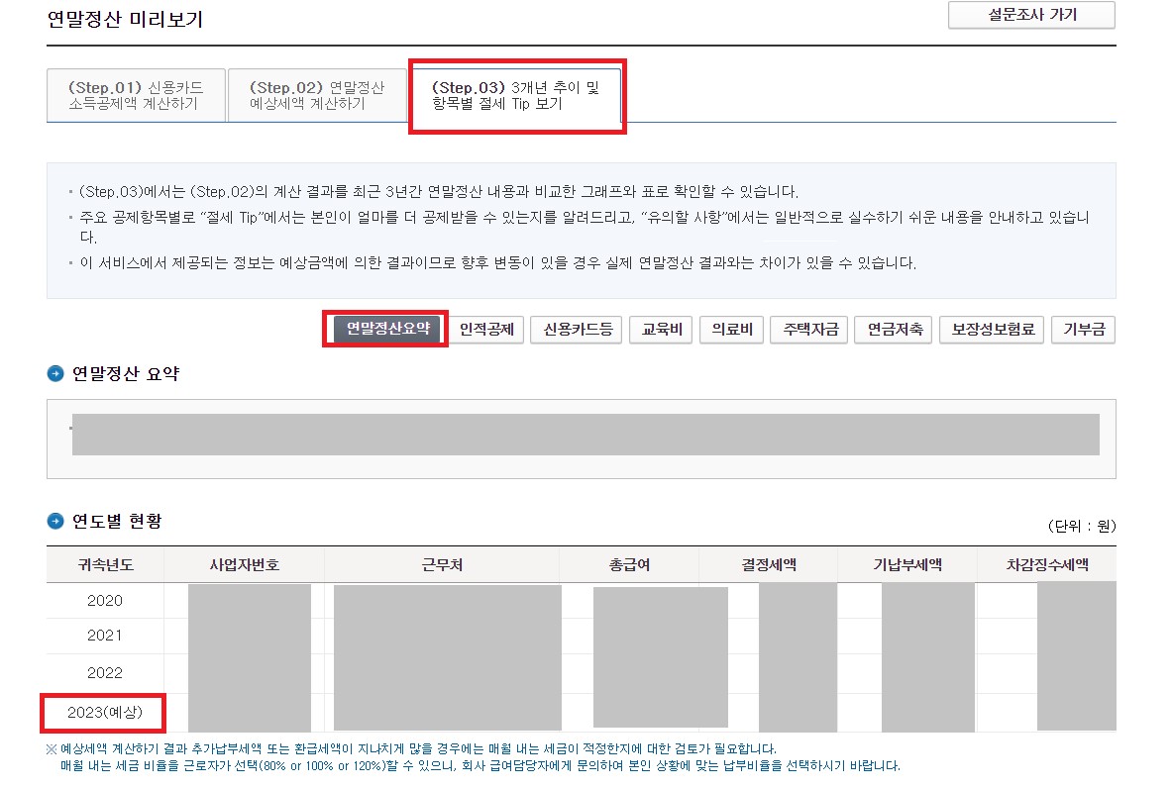Open the 기부금 category
This screenshot has width=1172, height=788.
pos(1083,330)
